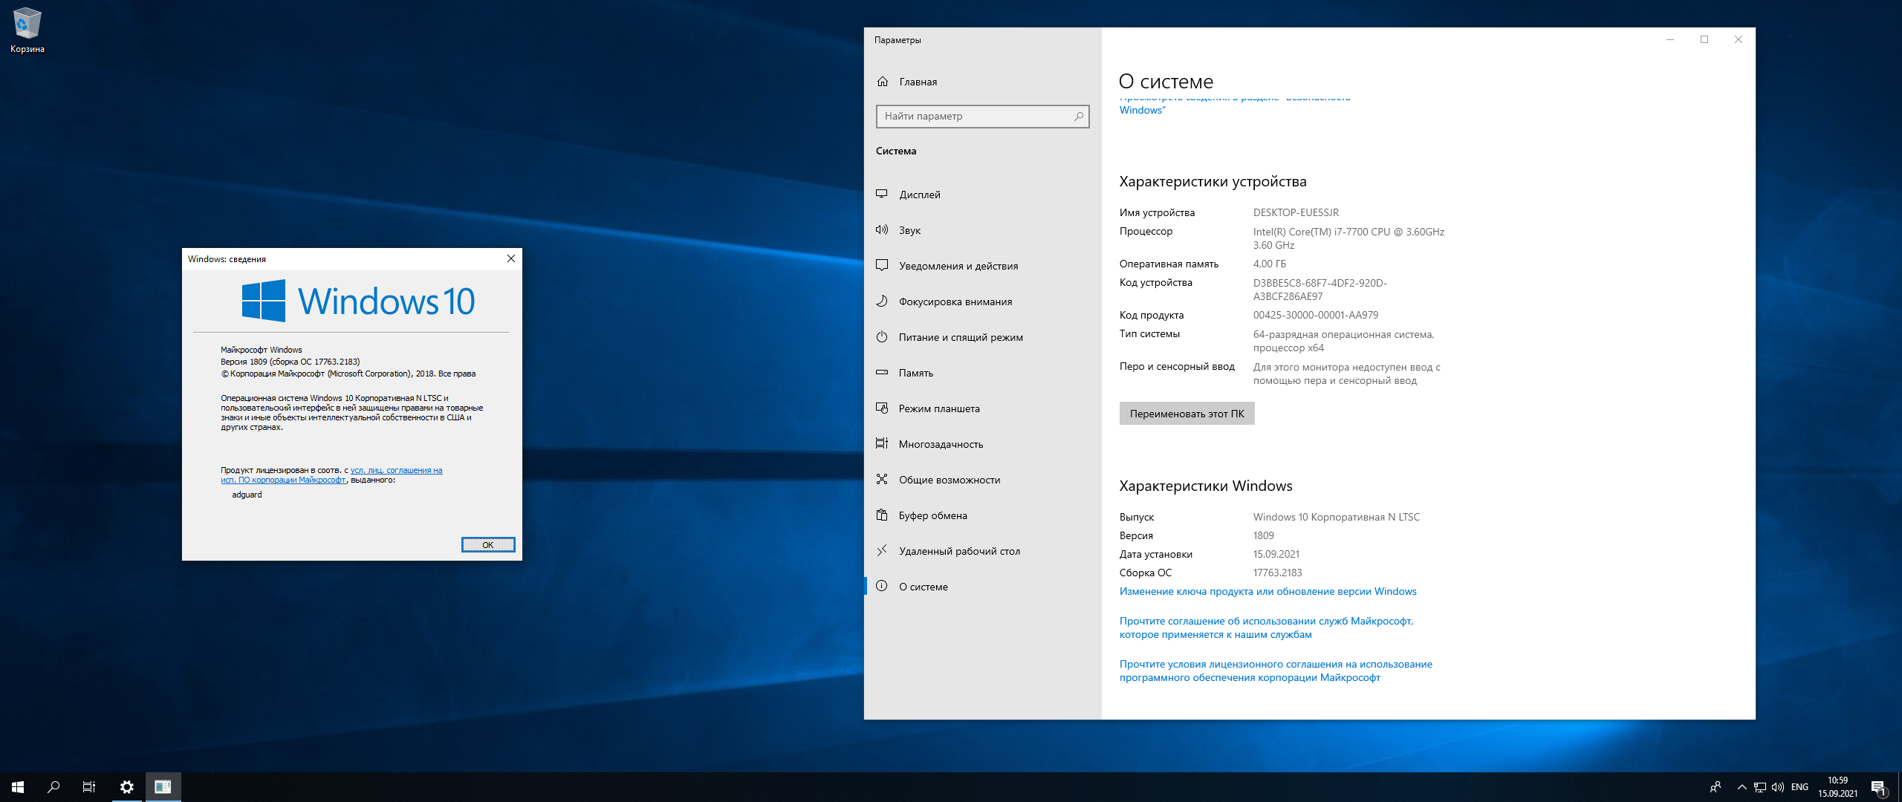The image size is (1902, 802).
Task: Open Task View on taskbar
Action: 89,787
